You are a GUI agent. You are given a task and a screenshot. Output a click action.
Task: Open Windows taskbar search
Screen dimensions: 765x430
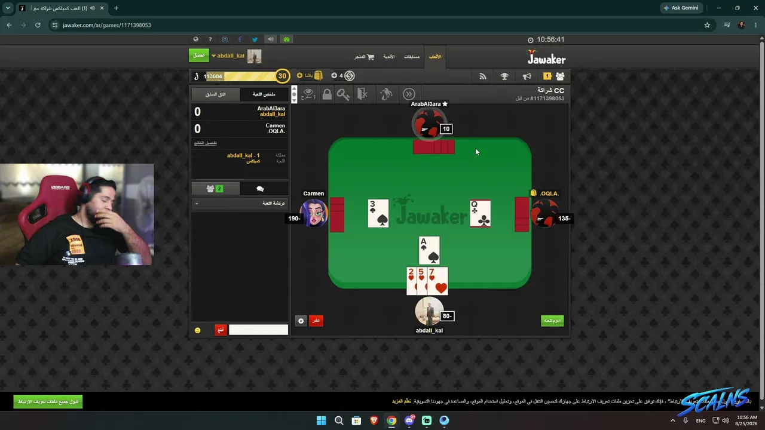pyautogui.click(x=339, y=420)
